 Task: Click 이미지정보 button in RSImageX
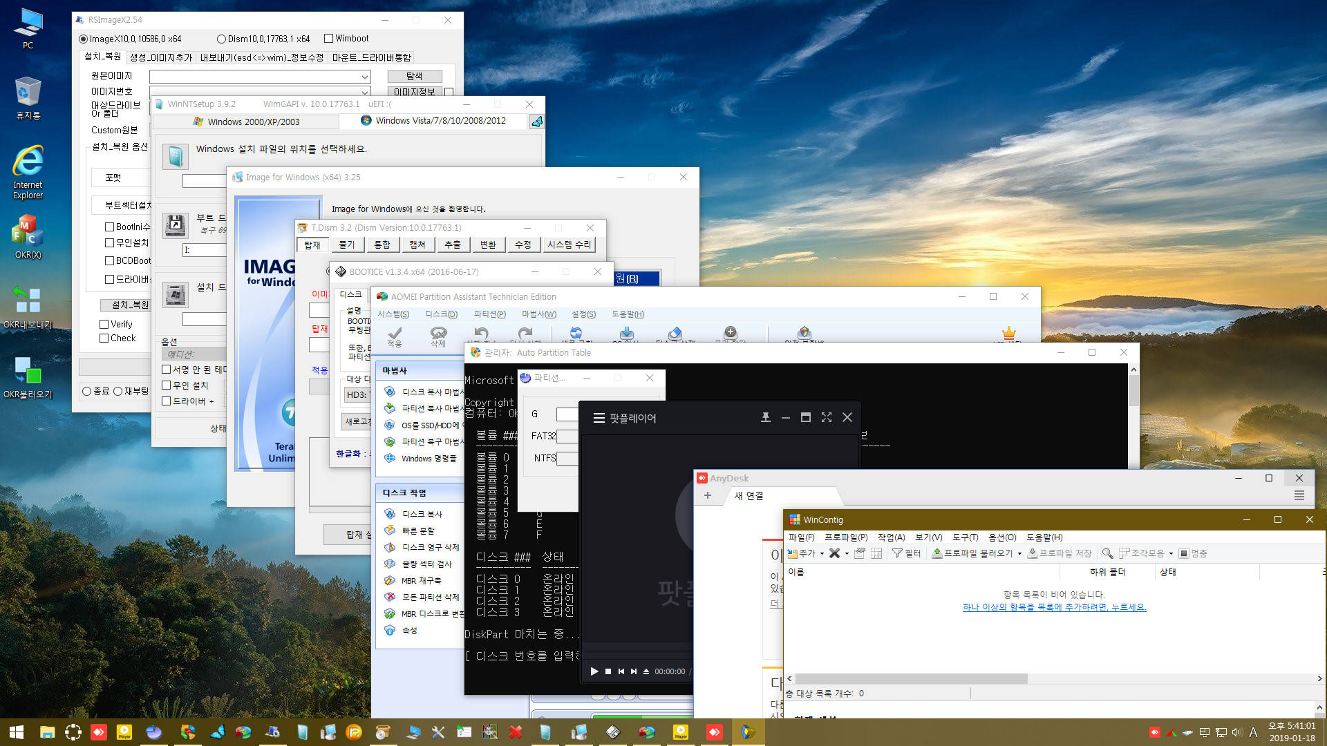point(414,91)
